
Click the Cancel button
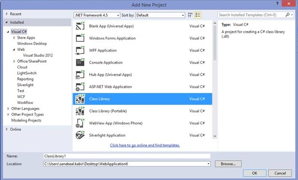click(x=280, y=173)
